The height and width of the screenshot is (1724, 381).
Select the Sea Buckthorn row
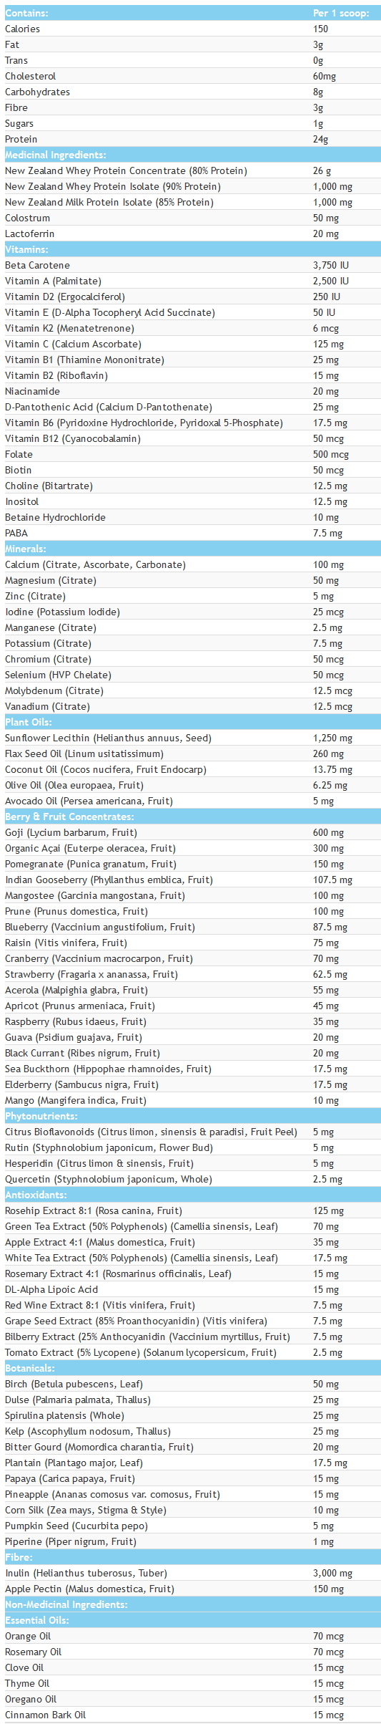(190, 1069)
